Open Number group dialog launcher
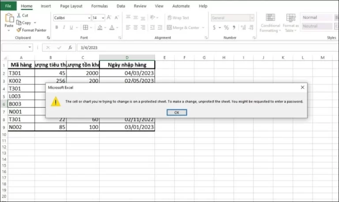Screen dimensions: 339x202 pos(254,38)
